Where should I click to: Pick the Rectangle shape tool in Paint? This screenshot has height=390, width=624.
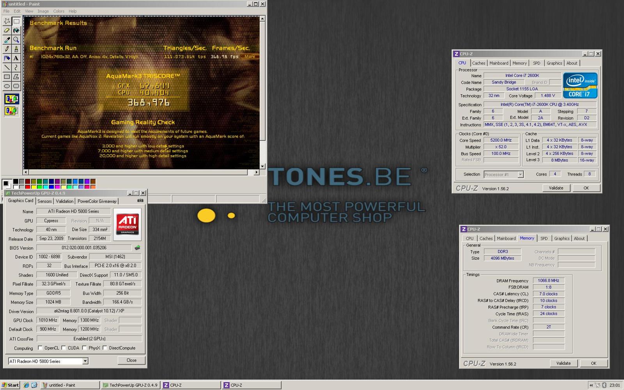coord(7,77)
